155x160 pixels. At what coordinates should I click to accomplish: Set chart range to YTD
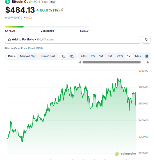pyautogui.click(x=120, y=56)
